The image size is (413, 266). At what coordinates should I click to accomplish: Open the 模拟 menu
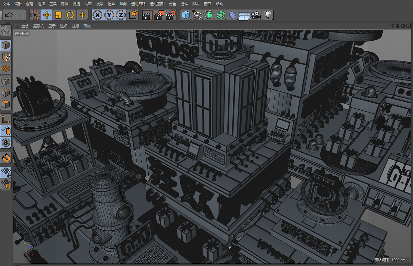pyautogui.click(x=99, y=4)
